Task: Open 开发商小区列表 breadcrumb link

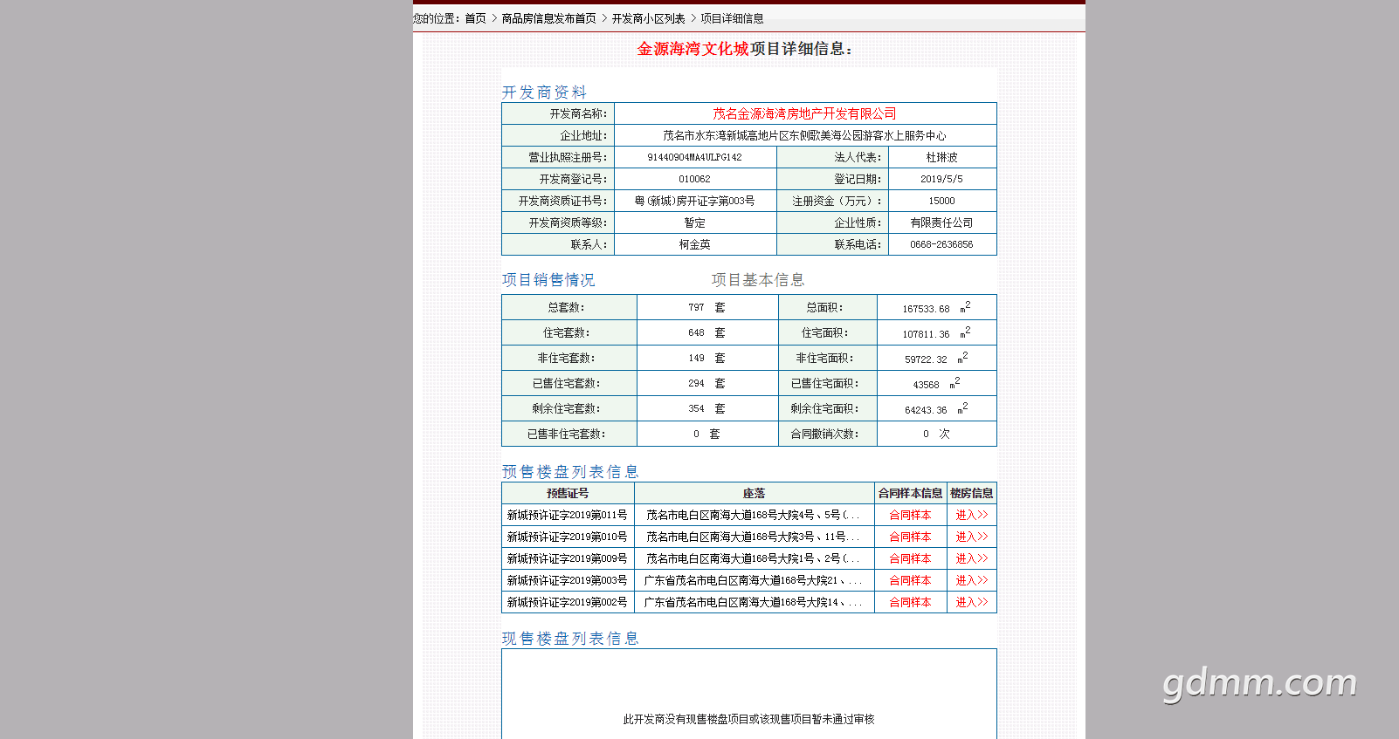Action: 648,18
